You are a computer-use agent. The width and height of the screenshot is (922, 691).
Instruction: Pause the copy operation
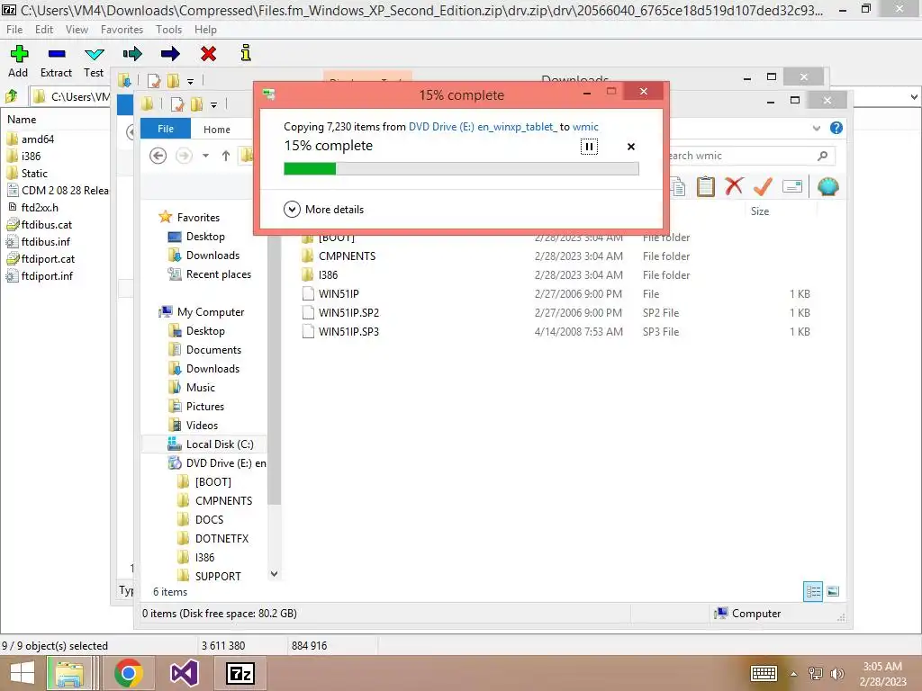pyautogui.click(x=589, y=147)
